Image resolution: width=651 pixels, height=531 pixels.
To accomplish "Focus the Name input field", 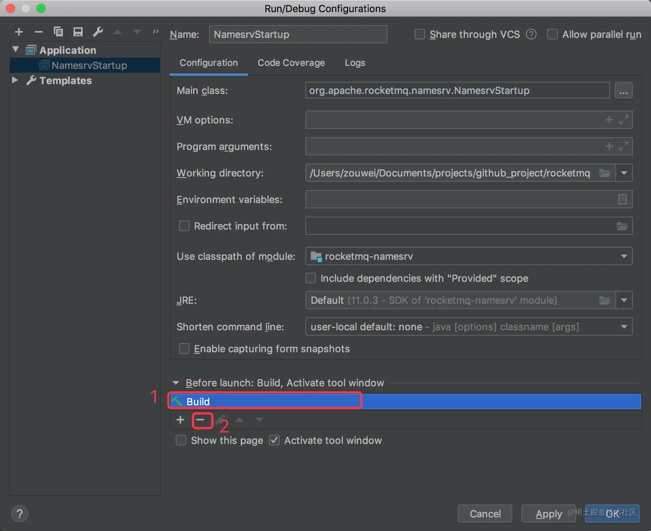I will (x=298, y=34).
